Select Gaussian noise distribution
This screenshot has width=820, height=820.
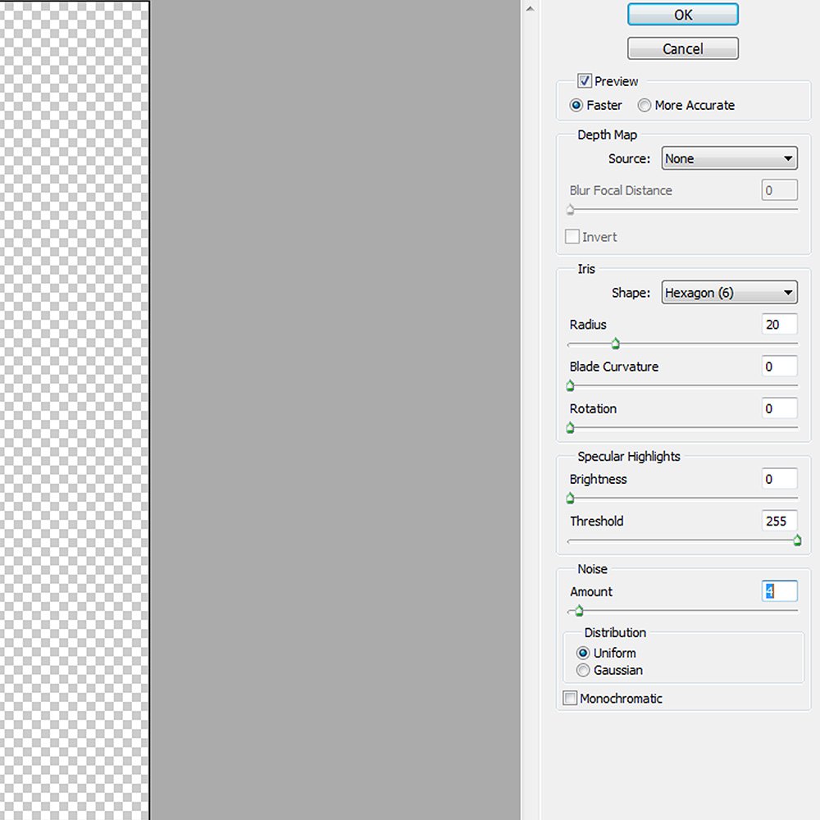(x=582, y=670)
